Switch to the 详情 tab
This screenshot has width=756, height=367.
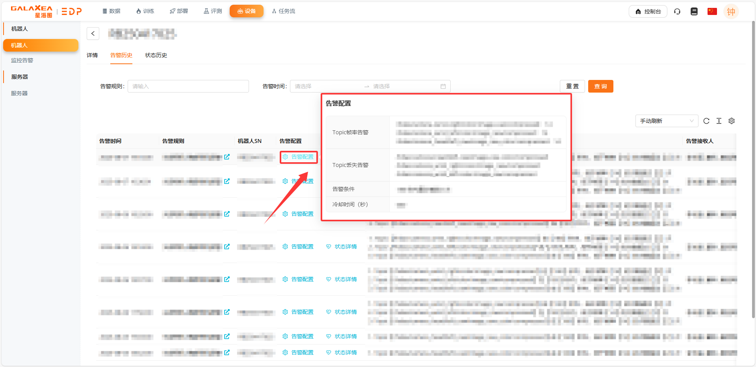click(92, 55)
